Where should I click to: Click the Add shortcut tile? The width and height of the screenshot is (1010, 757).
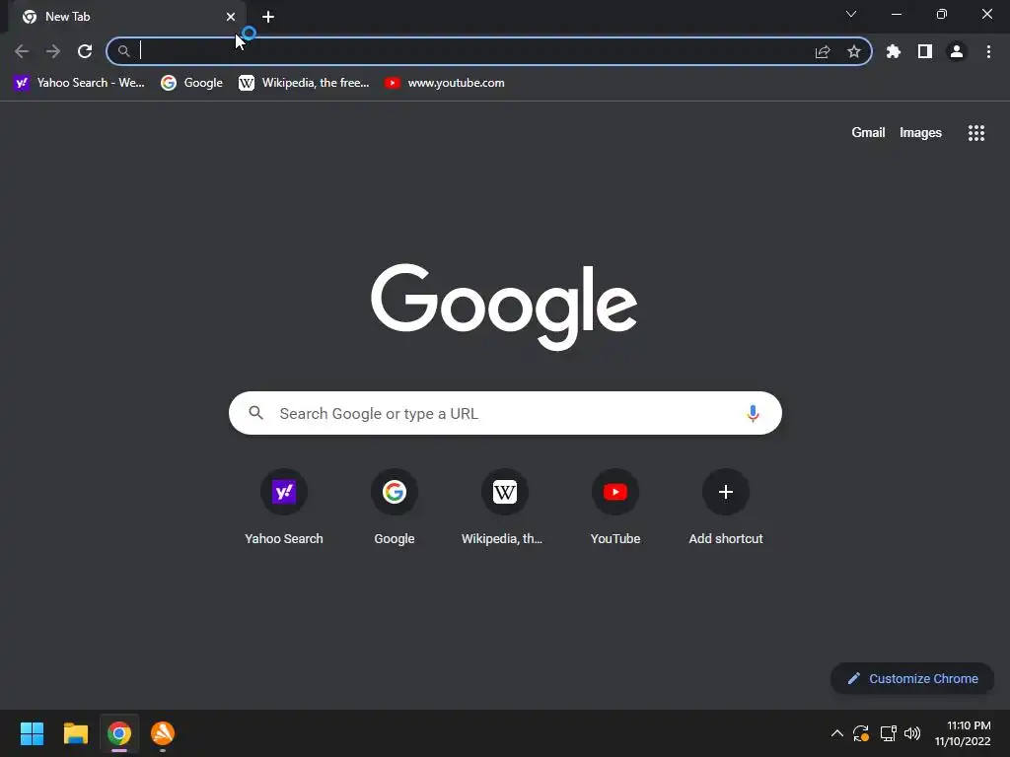point(726,508)
